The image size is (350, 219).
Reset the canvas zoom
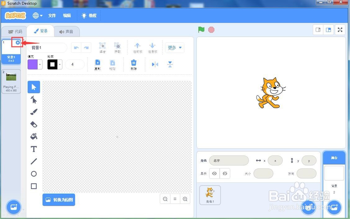[175, 199]
